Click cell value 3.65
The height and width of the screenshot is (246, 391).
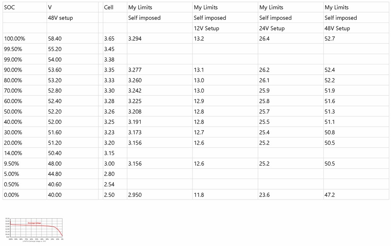click(x=115, y=38)
